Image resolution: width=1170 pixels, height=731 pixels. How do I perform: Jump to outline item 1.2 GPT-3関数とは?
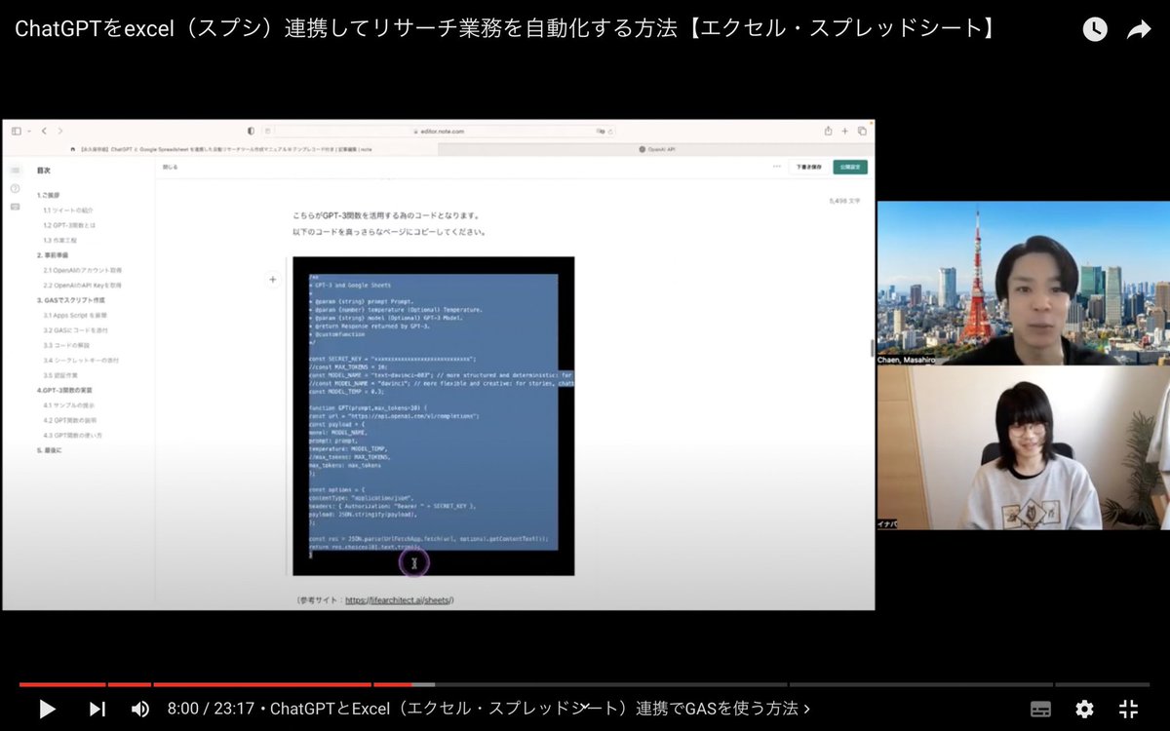point(68,225)
